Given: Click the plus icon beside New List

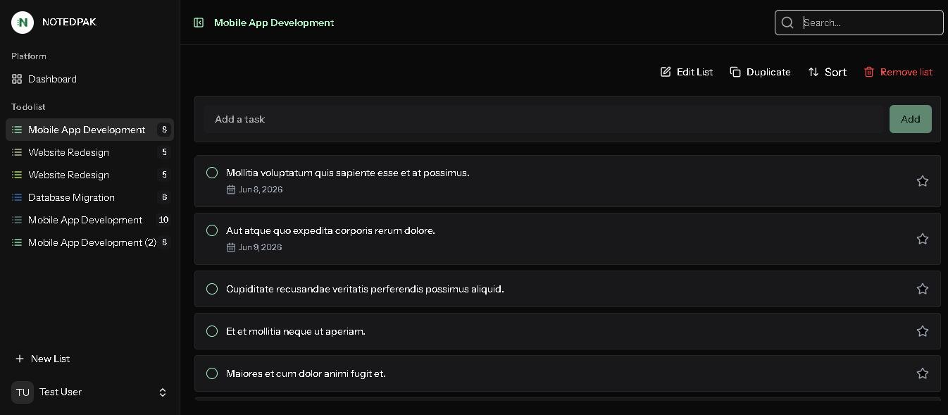Looking at the screenshot, I should tap(20, 359).
